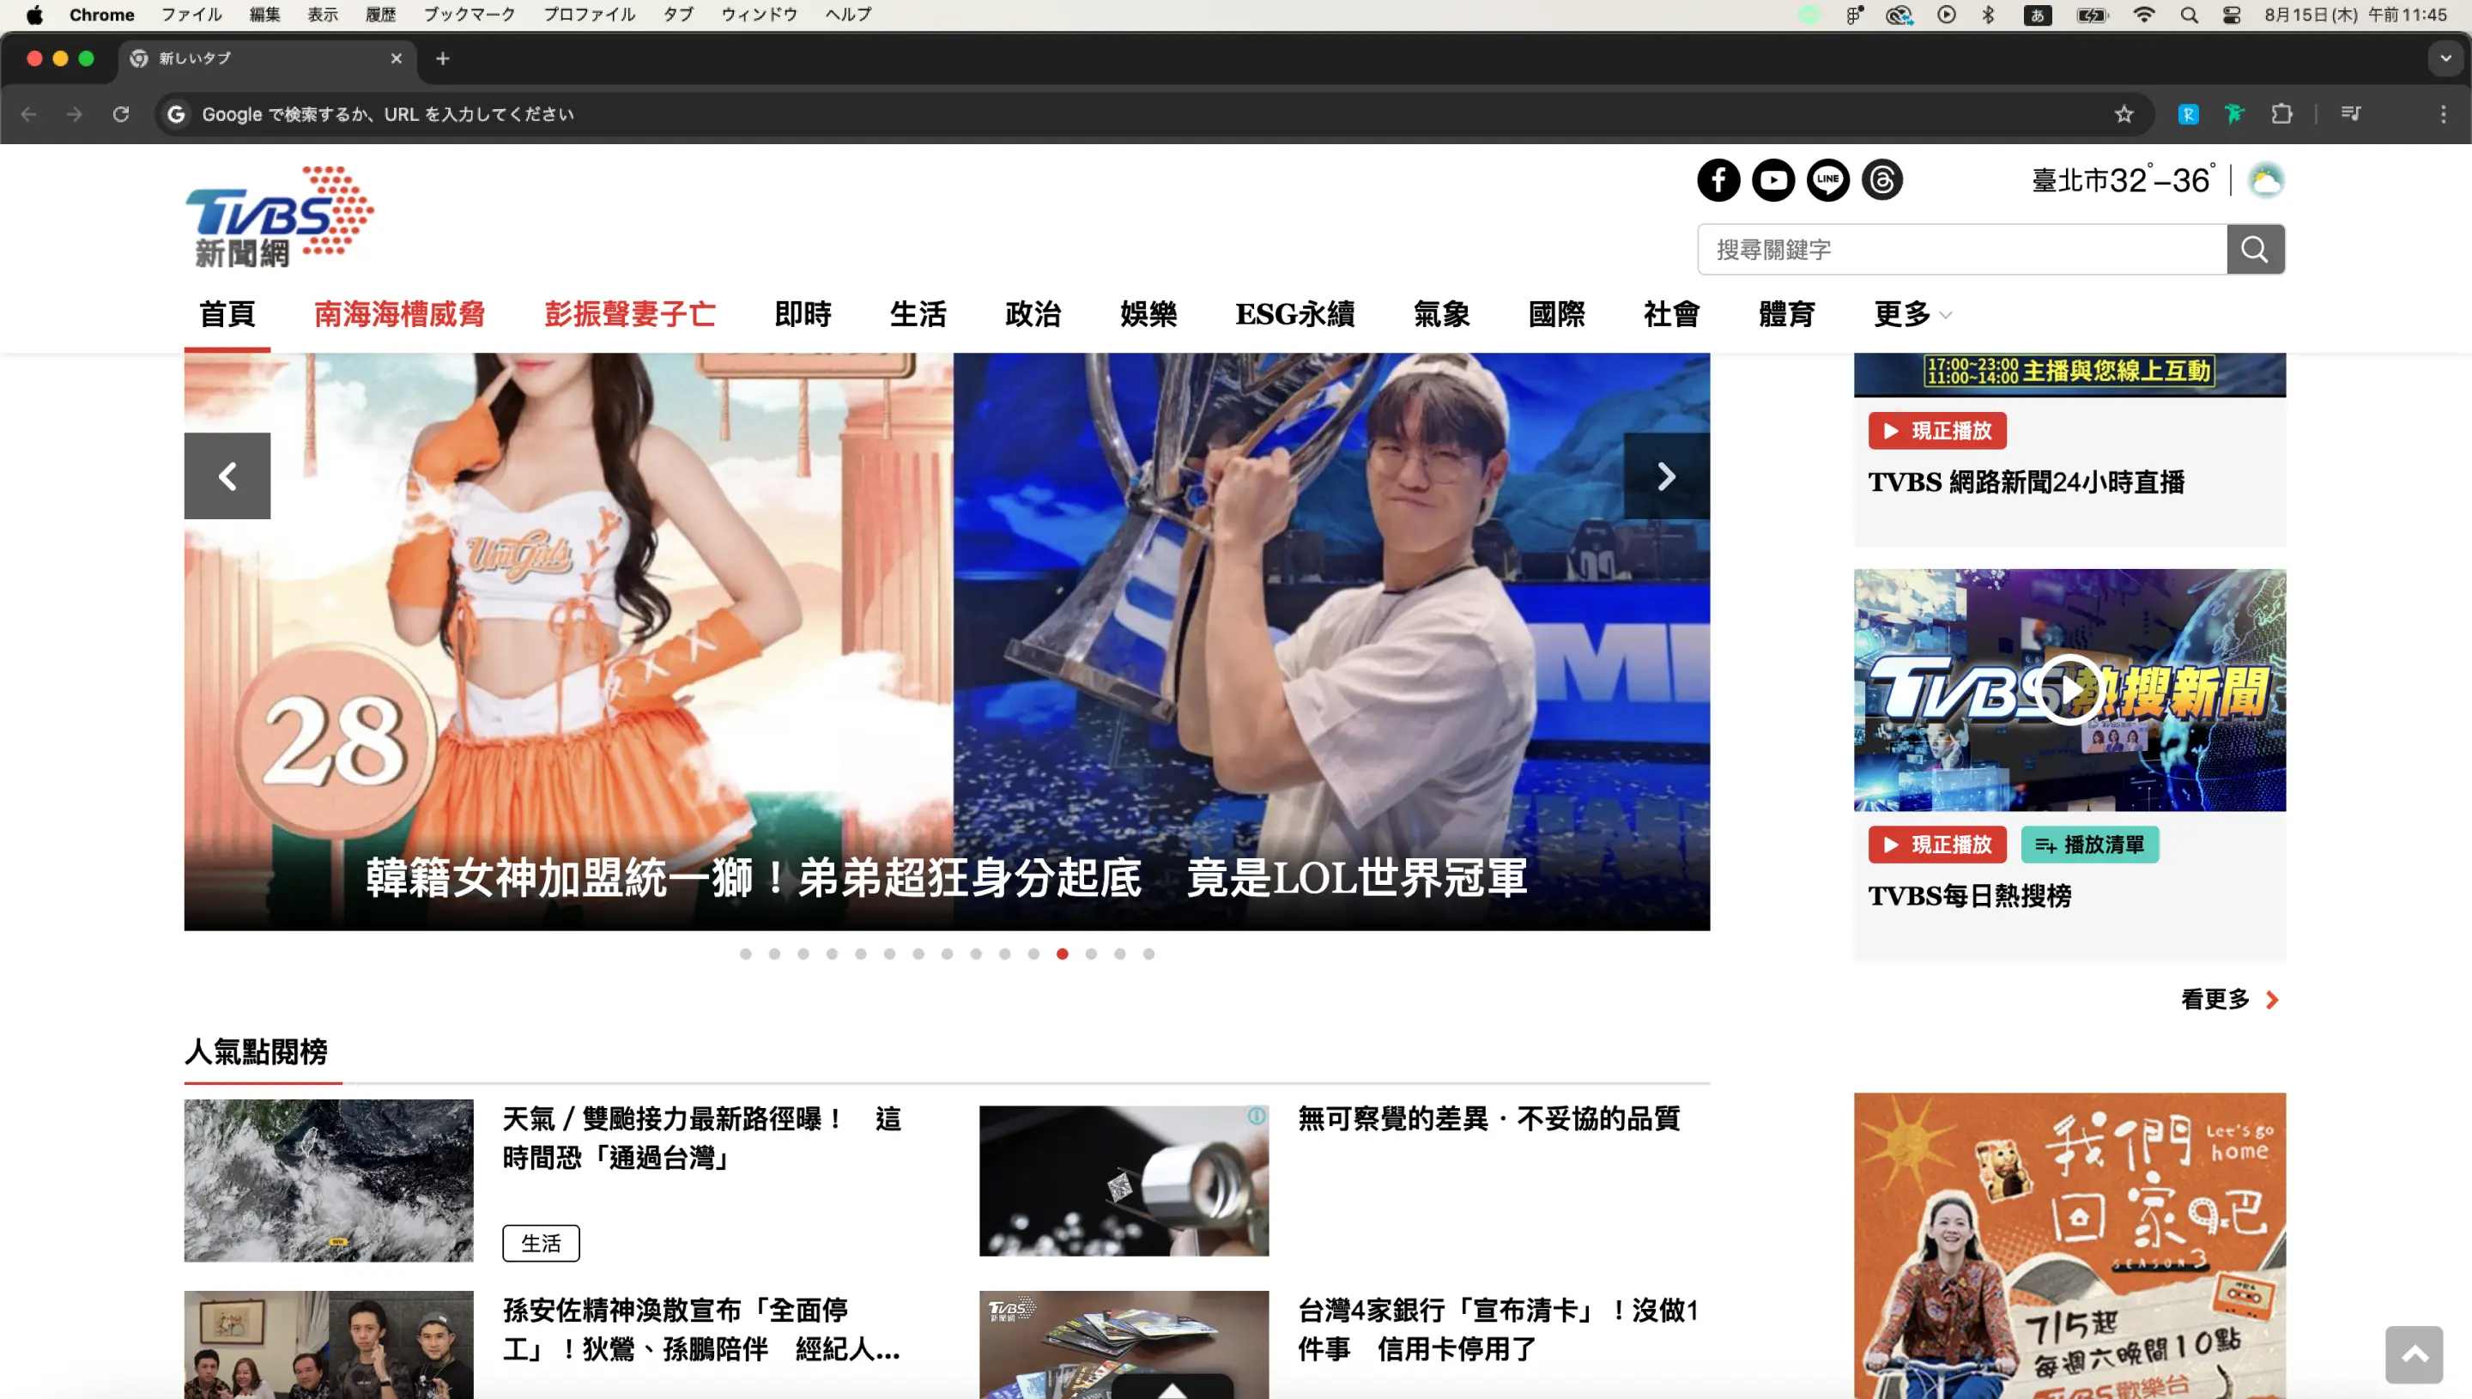Click the LINE social icon
This screenshot has width=2472, height=1399.
1827,179
